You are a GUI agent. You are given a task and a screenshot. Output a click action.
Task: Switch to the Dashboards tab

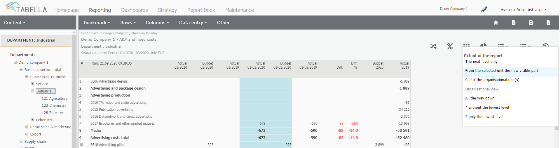coord(134,10)
